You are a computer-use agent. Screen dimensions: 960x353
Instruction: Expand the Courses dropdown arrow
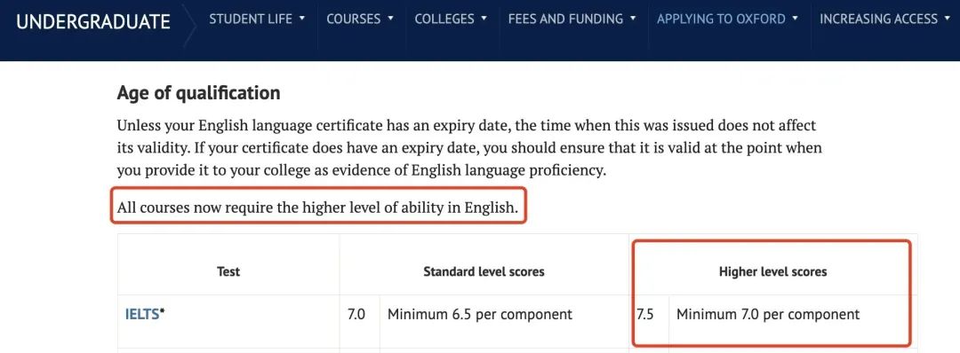[x=391, y=19]
